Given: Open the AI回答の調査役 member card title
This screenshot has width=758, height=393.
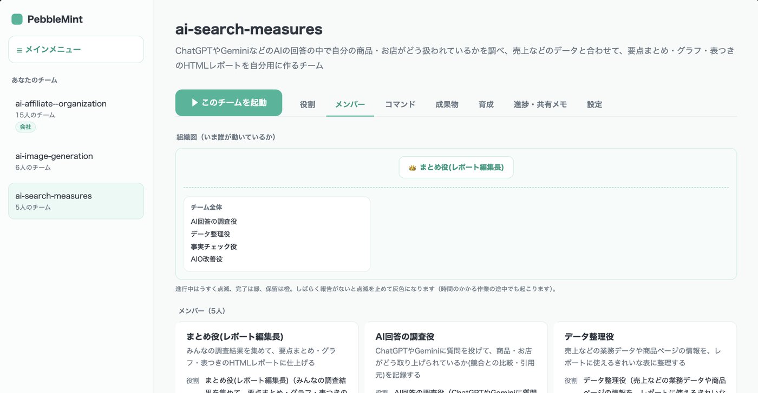Looking at the screenshot, I should pos(405,336).
